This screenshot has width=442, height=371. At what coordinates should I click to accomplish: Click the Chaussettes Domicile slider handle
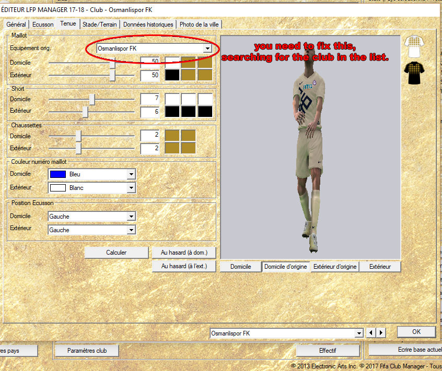(79, 136)
